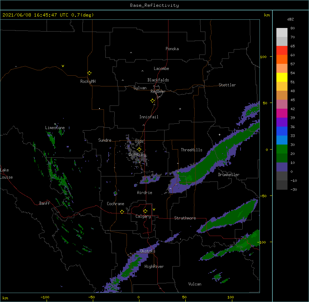Click the RockyMH label
This screenshot has height=302, width=309.
pos(88,81)
